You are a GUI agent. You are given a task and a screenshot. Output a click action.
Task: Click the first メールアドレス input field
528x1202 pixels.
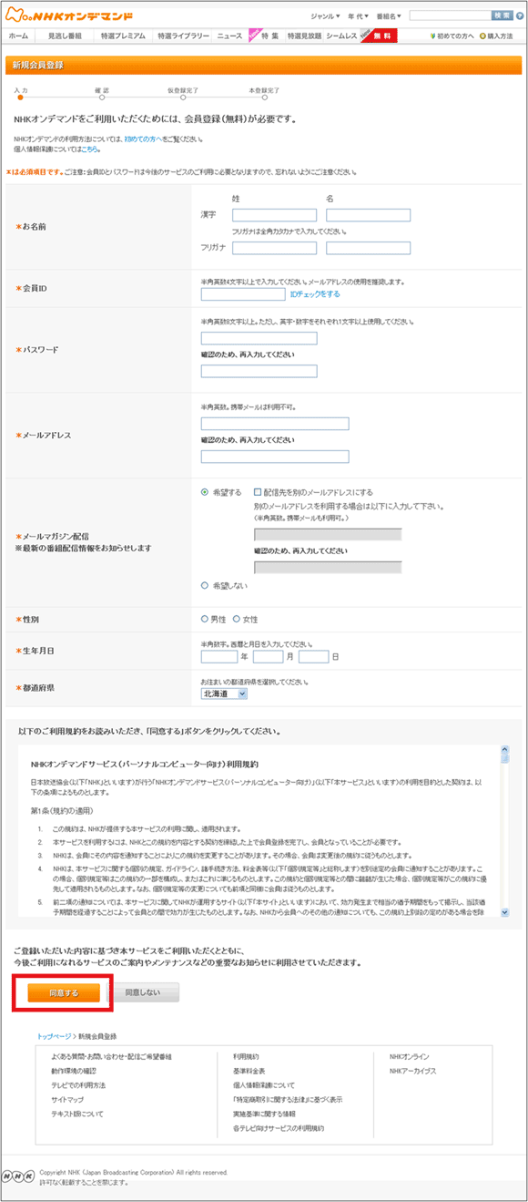[x=275, y=424]
